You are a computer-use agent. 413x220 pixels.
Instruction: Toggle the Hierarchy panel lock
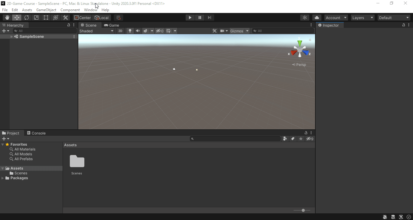[x=69, y=25]
